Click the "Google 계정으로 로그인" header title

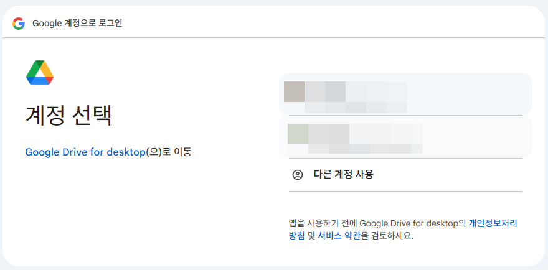click(x=77, y=23)
